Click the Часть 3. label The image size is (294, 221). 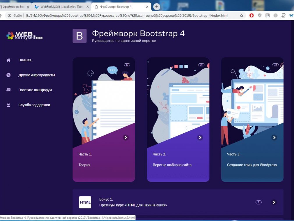234,154
